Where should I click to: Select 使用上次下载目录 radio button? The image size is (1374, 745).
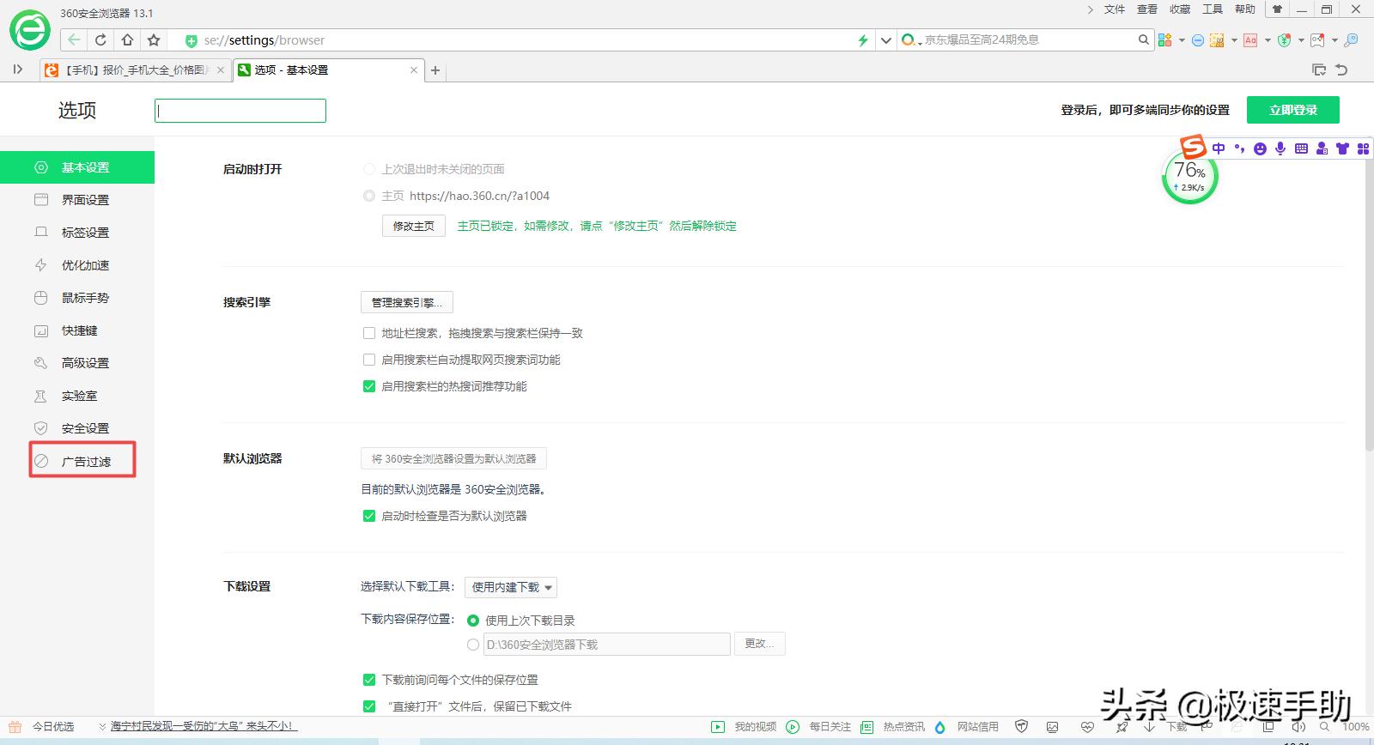[473, 620]
